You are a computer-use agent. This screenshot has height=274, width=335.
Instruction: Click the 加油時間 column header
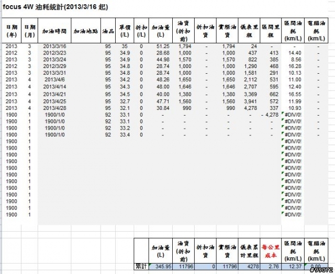click(x=54, y=31)
